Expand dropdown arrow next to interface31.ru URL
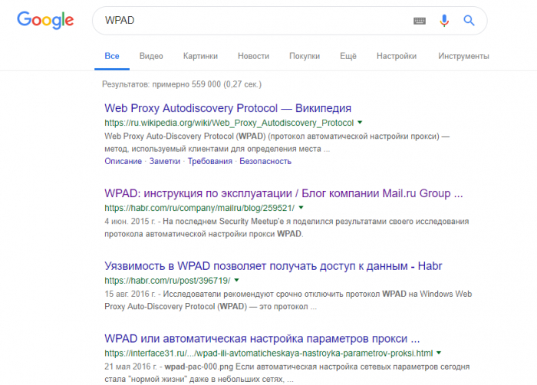The width and height of the screenshot is (537, 385). [x=439, y=353]
